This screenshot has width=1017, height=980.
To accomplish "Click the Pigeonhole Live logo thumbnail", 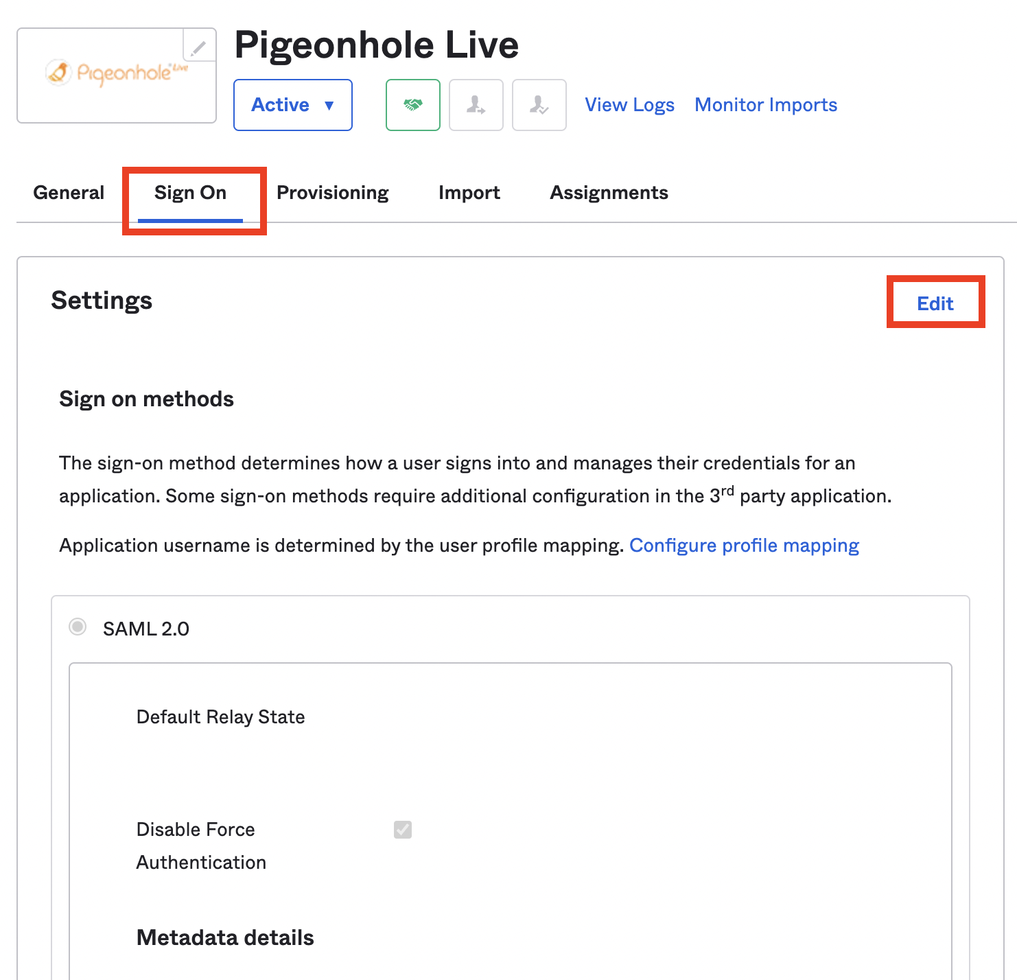I will pyautogui.click(x=117, y=75).
